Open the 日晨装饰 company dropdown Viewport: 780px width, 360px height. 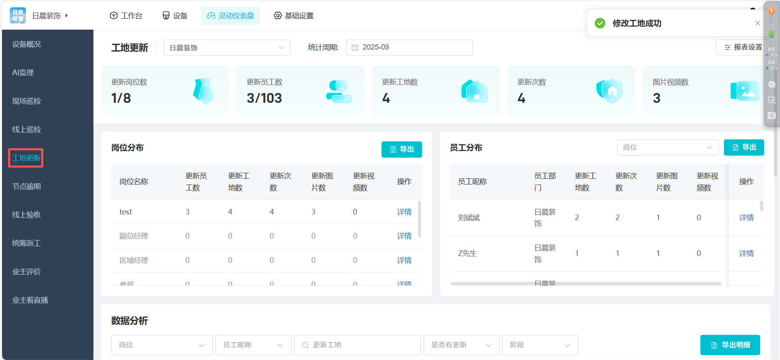pyautogui.click(x=227, y=48)
